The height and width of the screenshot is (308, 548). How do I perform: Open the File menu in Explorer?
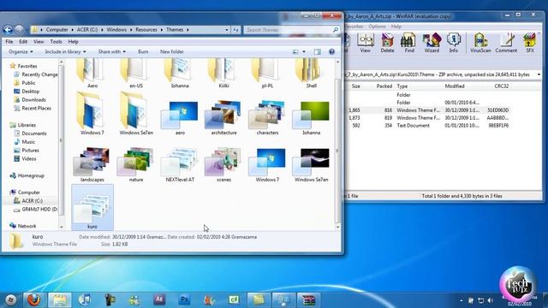point(9,42)
